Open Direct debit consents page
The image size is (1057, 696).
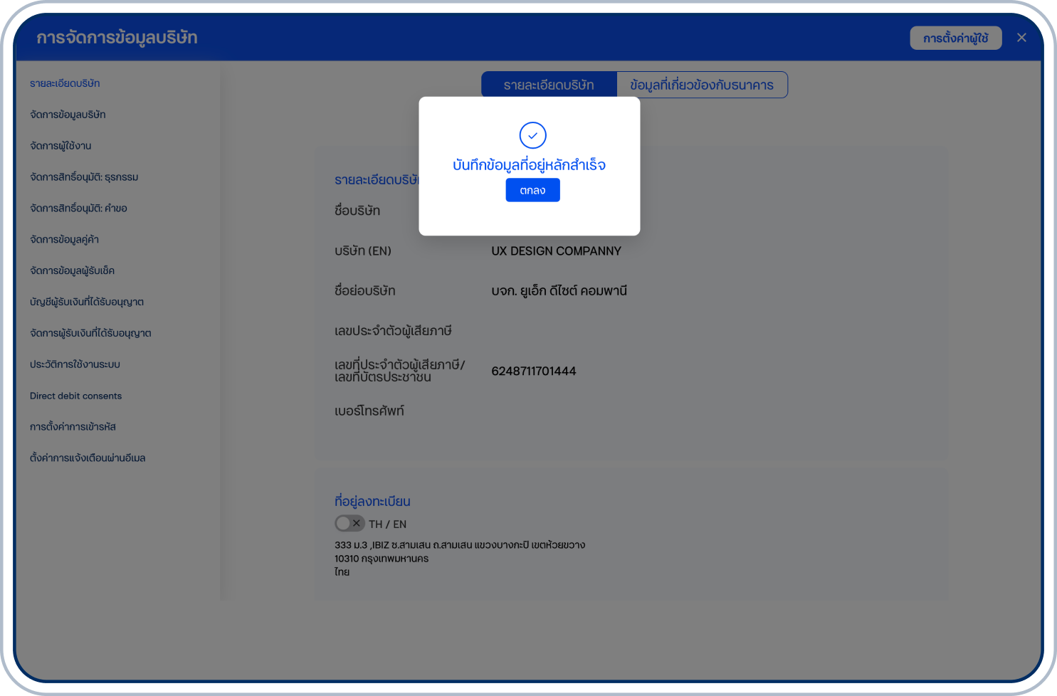pos(75,396)
